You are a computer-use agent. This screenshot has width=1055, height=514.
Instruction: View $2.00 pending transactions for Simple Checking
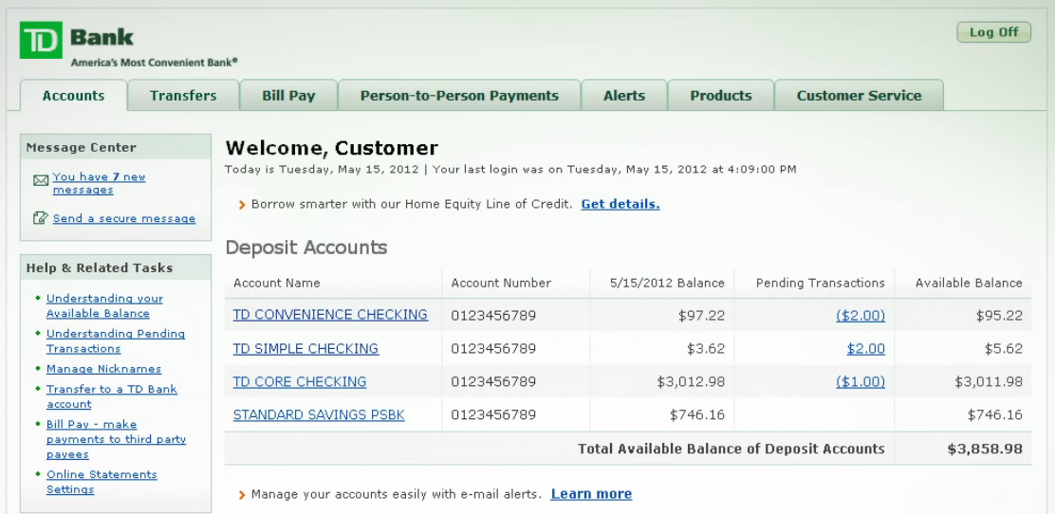pyautogui.click(x=866, y=348)
